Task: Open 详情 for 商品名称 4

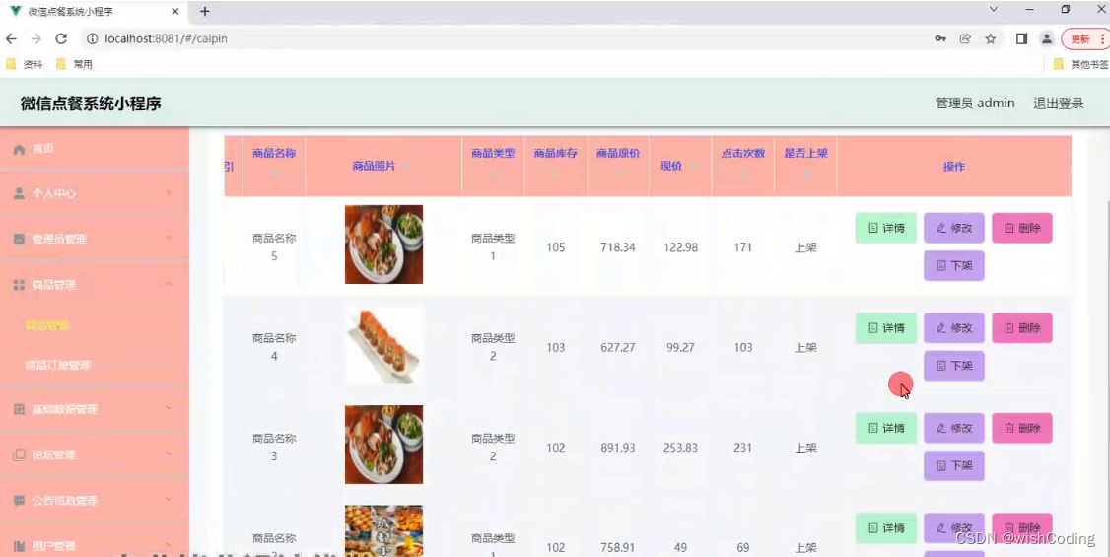Action: click(885, 327)
